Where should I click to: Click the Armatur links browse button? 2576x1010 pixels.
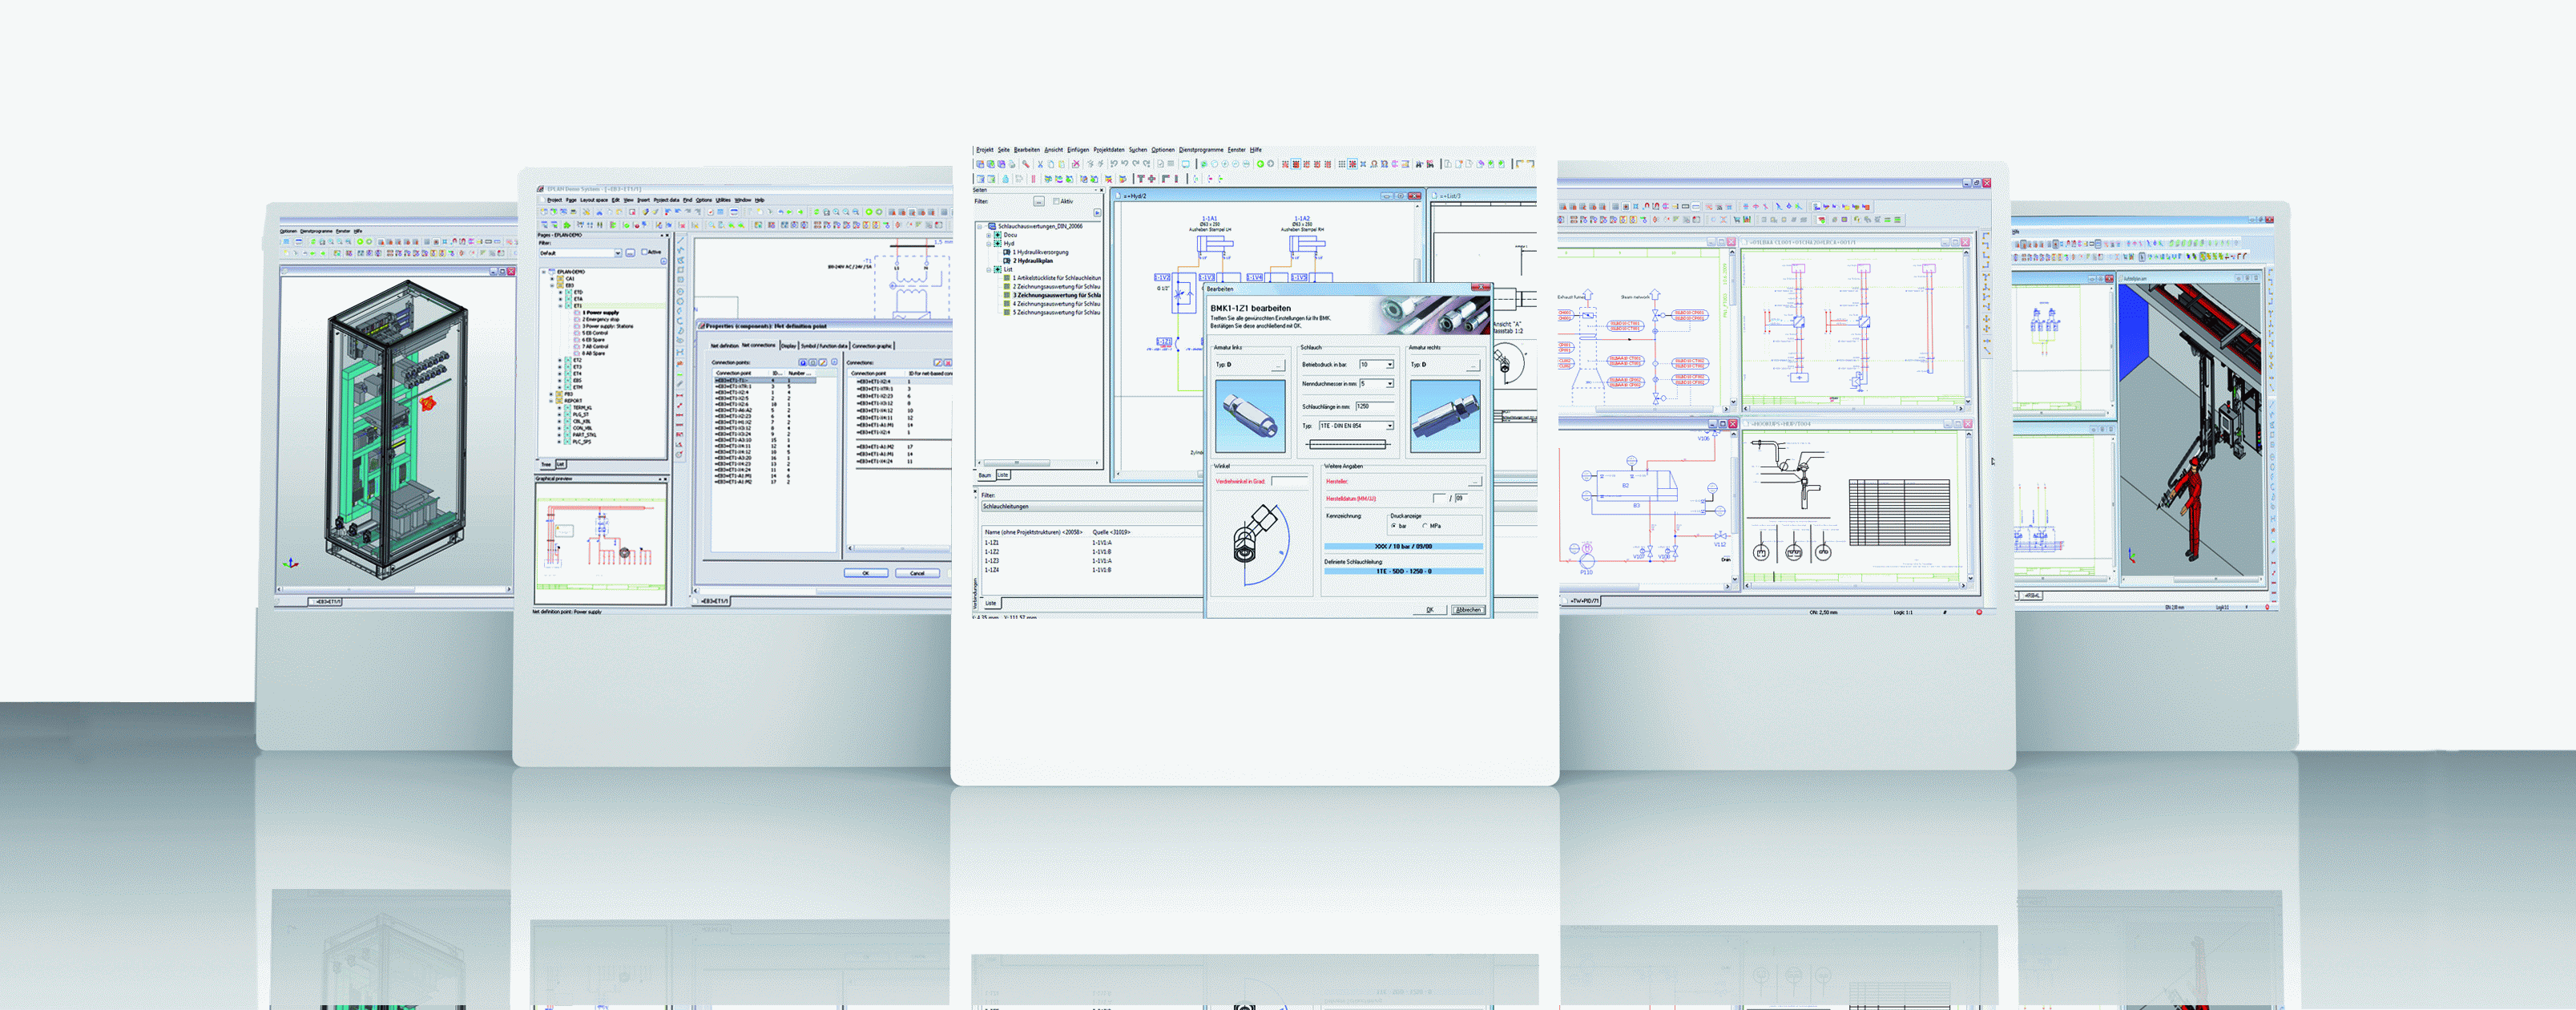pos(1279,365)
